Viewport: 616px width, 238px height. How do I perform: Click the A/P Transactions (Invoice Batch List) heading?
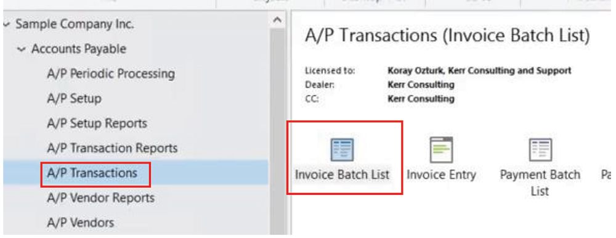click(447, 35)
